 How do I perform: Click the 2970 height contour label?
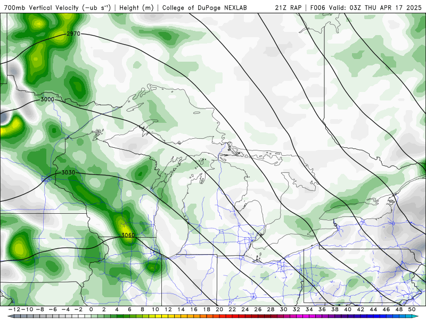point(73,33)
